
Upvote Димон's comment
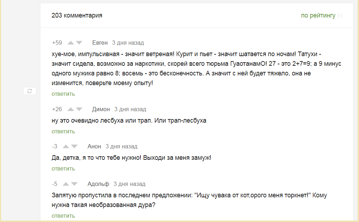pos(71,109)
